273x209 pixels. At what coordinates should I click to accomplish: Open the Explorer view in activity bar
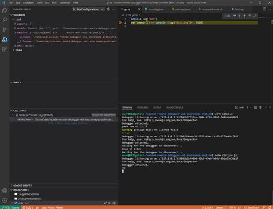tap(5, 10)
